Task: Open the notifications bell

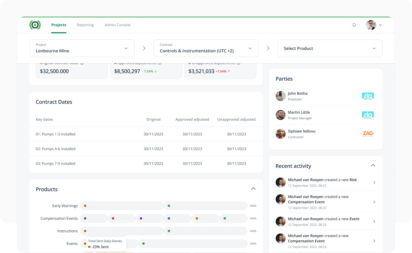Action: click(x=354, y=25)
